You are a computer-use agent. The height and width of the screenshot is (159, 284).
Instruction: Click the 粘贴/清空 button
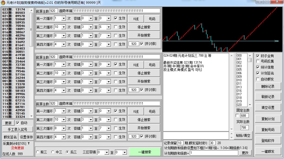click(x=243, y=135)
